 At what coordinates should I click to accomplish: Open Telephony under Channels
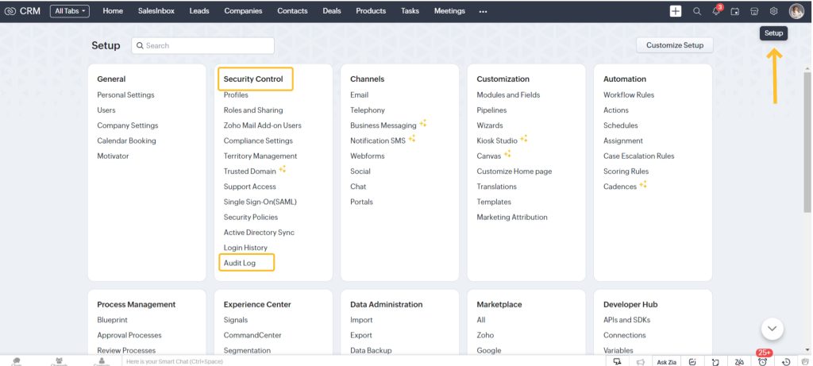[368, 110]
